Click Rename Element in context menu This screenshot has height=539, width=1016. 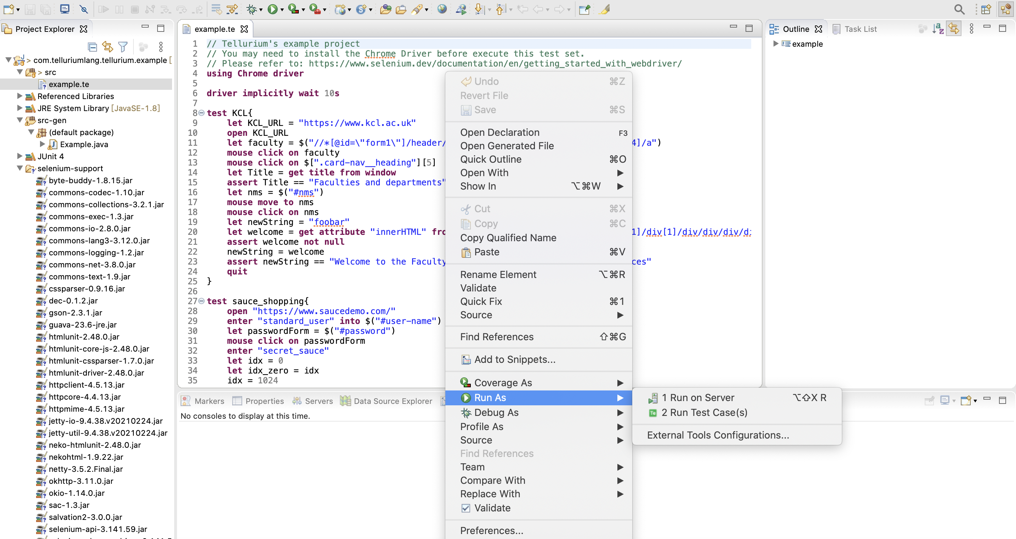(x=498, y=274)
